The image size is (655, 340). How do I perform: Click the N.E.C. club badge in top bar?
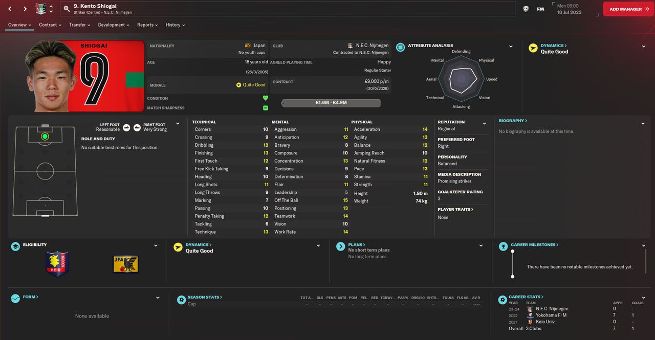coord(40,9)
